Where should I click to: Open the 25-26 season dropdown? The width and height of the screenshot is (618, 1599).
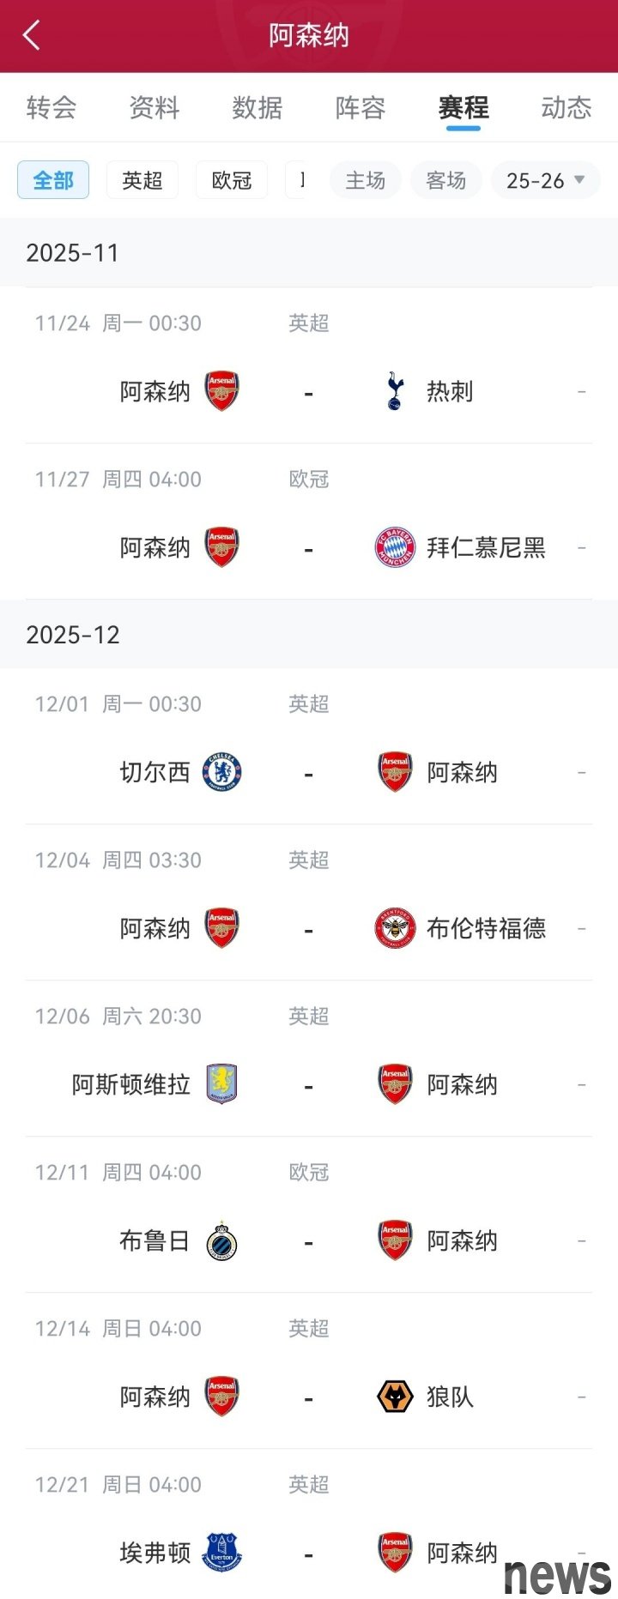click(545, 180)
